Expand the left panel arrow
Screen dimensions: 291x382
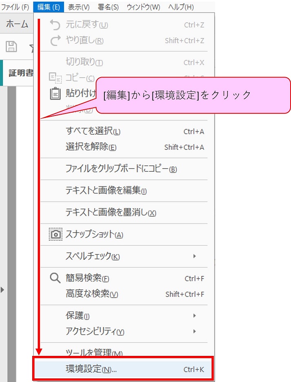click(x=3, y=290)
